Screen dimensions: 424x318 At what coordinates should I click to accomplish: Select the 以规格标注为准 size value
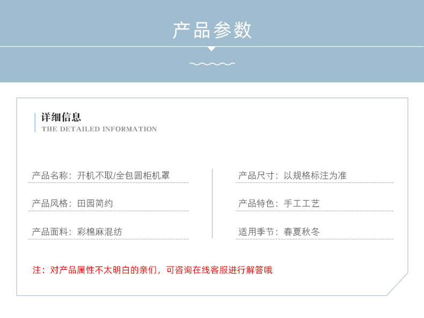click(x=315, y=175)
